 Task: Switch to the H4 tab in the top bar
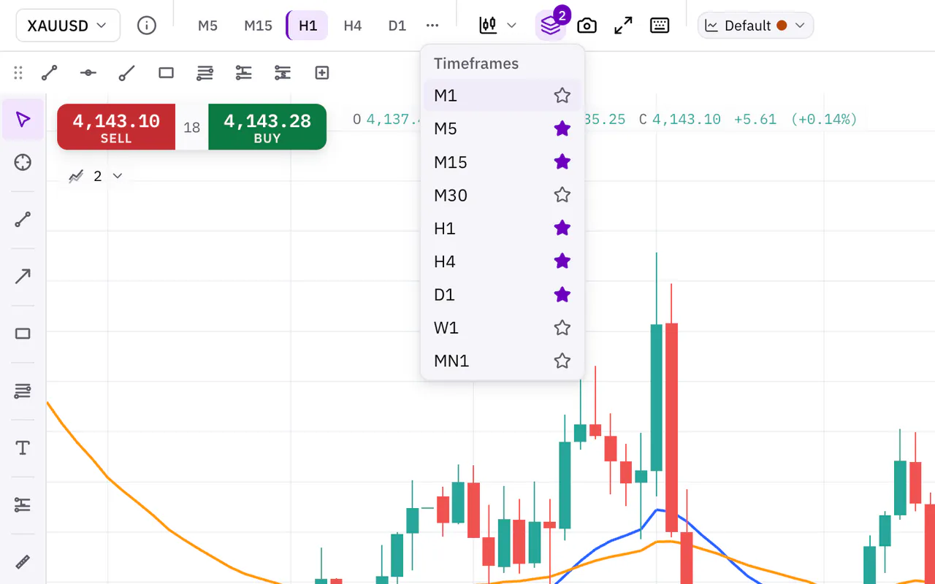click(353, 26)
